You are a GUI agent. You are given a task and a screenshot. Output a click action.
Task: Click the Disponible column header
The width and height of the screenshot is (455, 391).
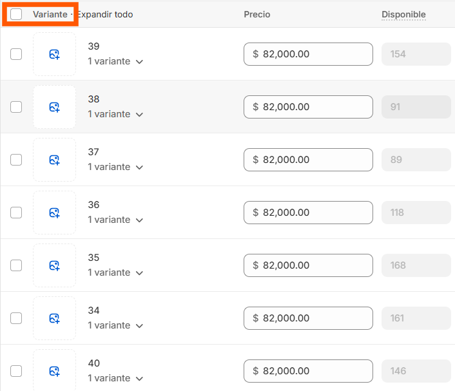click(x=403, y=15)
